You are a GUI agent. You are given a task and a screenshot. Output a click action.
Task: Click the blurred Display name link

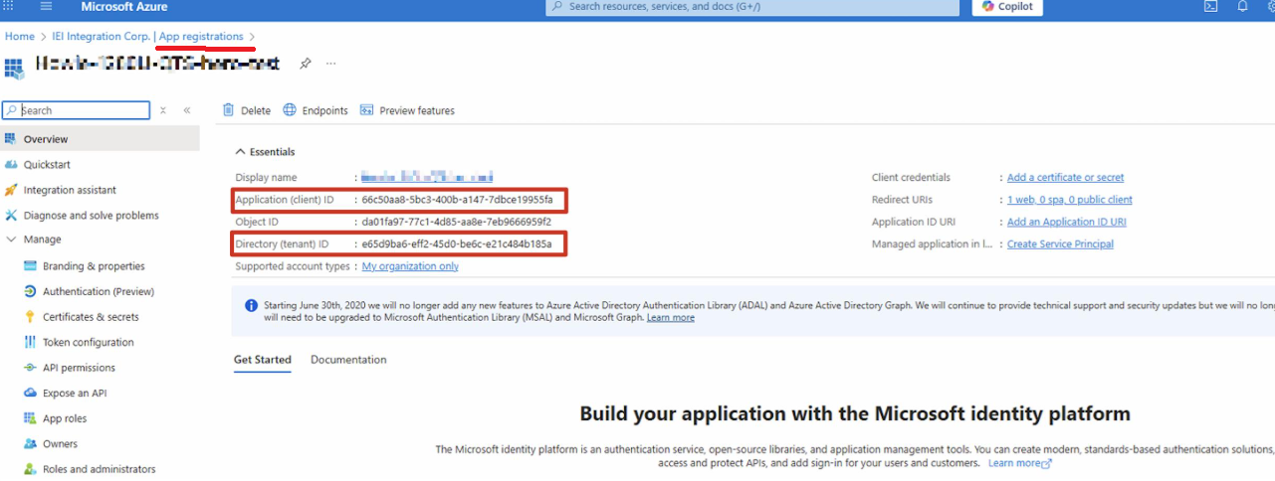pyautogui.click(x=427, y=177)
